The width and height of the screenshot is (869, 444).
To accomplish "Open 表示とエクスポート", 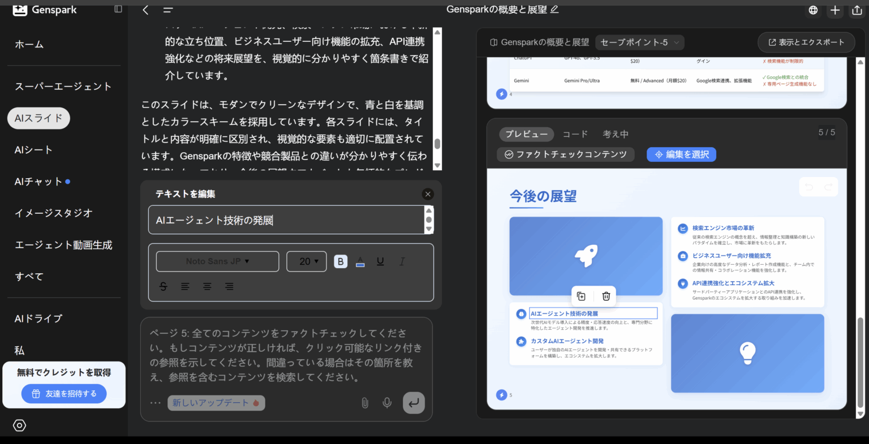I will 806,42.
